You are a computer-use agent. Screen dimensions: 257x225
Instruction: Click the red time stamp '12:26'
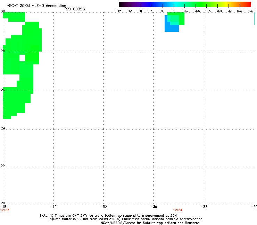[5, 210]
